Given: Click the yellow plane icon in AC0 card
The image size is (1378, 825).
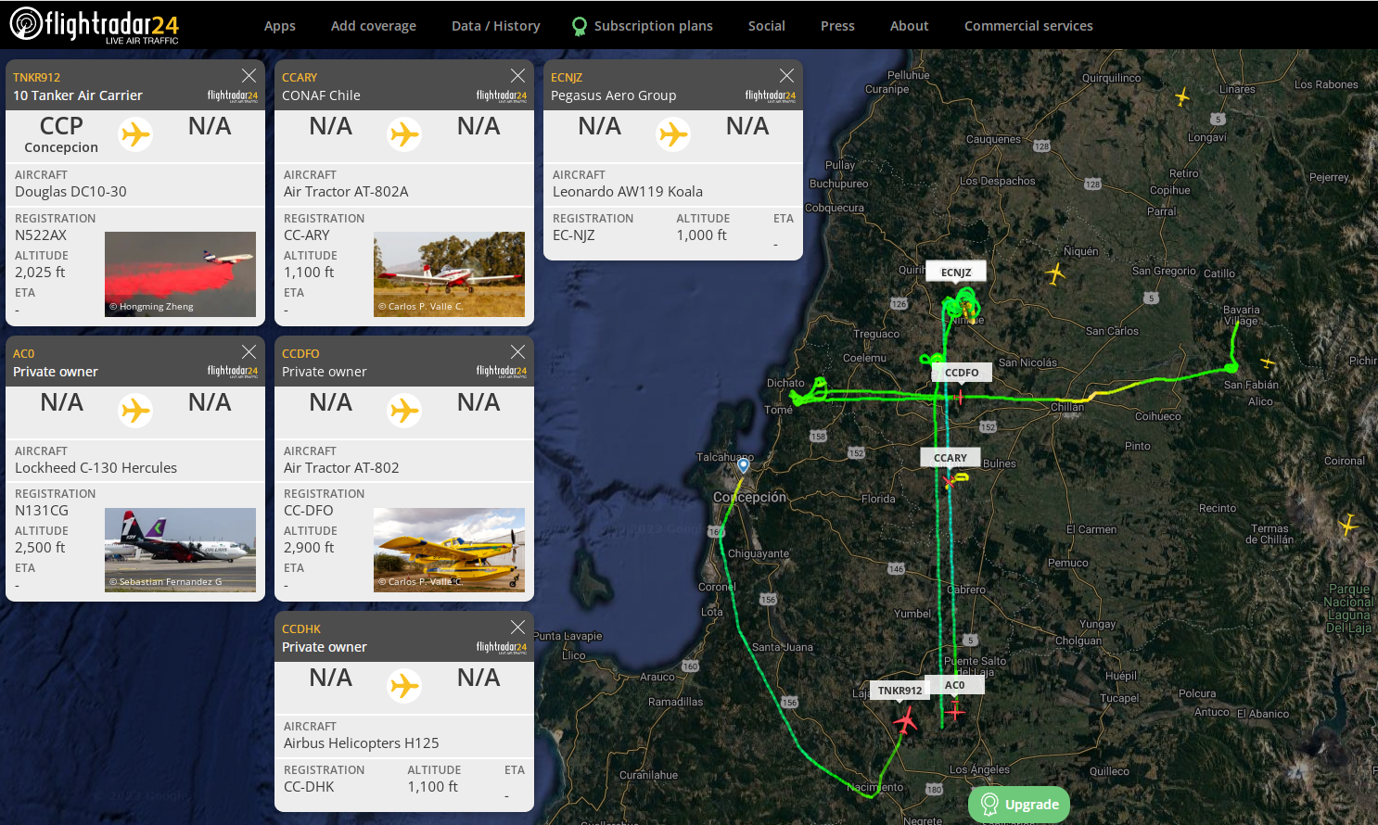Looking at the screenshot, I should coord(135,410).
